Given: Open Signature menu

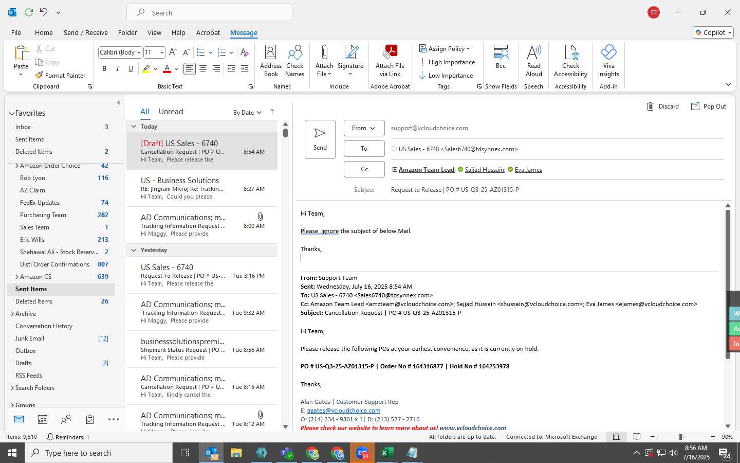Looking at the screenshot, I should pyautogui.click(x=350, y=61).
